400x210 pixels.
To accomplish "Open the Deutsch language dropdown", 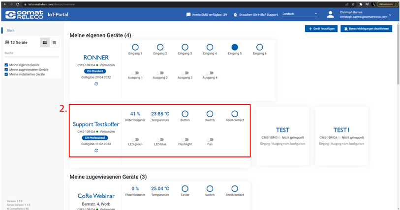I will 300,14.
